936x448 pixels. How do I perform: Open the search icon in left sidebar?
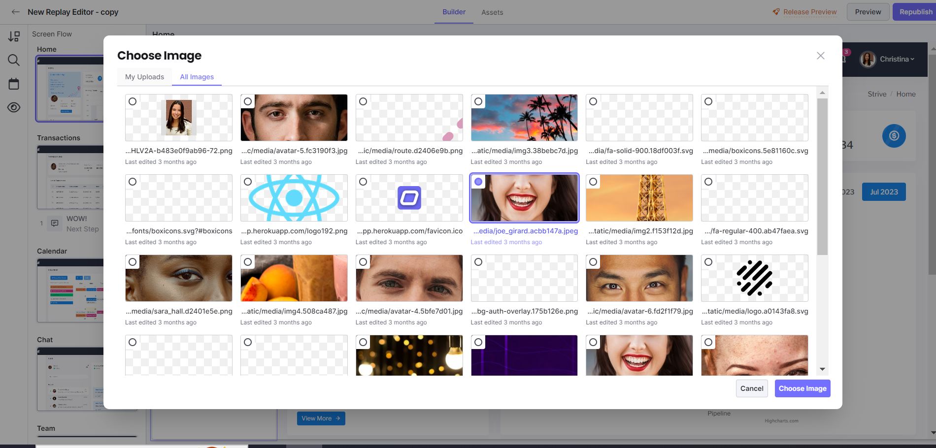14,60
